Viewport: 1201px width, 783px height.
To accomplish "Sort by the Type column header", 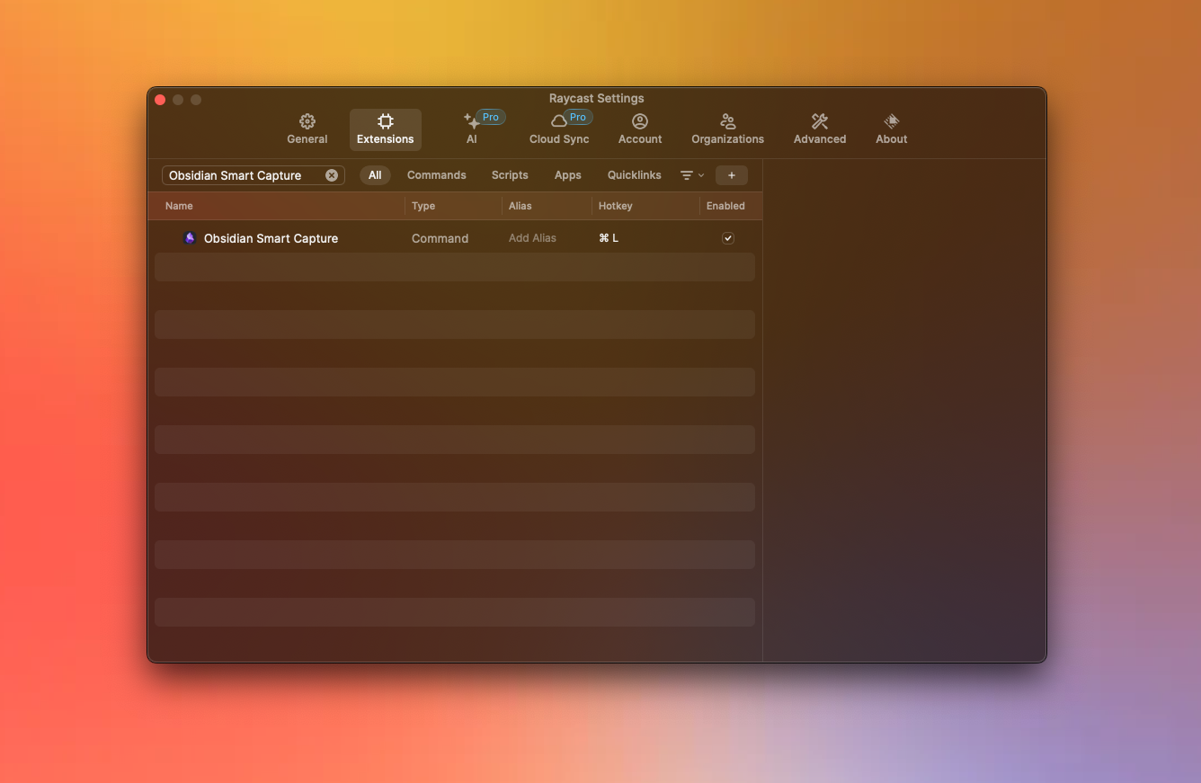I will tap(423, 206).
